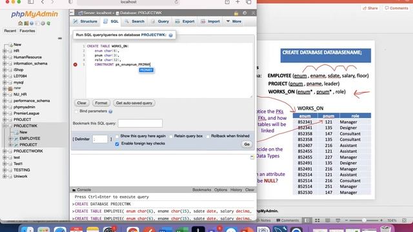Open Bind parameters help icon
The width and height of the screenshot is (413, 232).
[110, 111]
